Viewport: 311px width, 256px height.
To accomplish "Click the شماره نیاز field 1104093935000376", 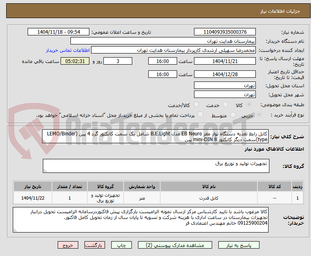I will coord(225,32).
